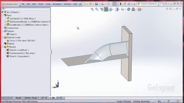
Task: Click the Apply Scene icon
Action: pos(133,9)
